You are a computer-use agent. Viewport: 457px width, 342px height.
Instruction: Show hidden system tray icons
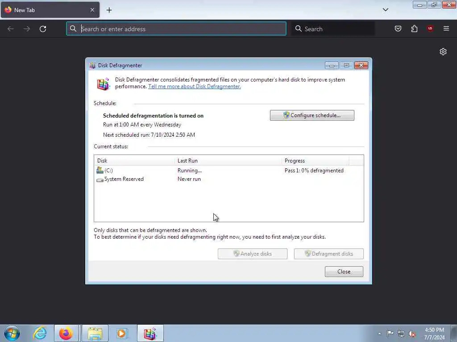(379, 334)
